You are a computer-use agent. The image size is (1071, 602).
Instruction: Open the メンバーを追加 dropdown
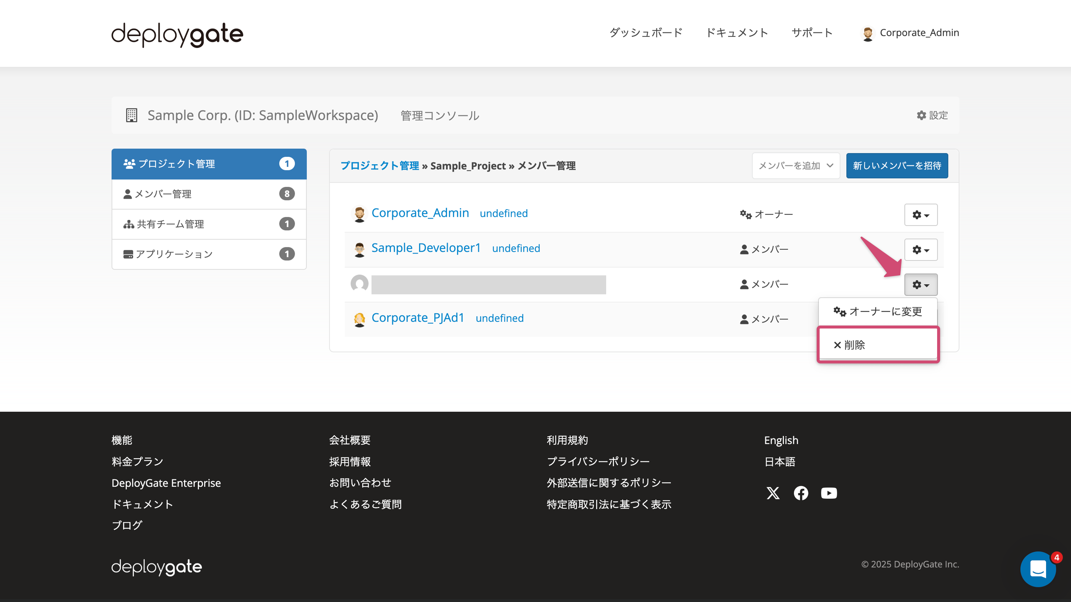click(x=795, y=165)
